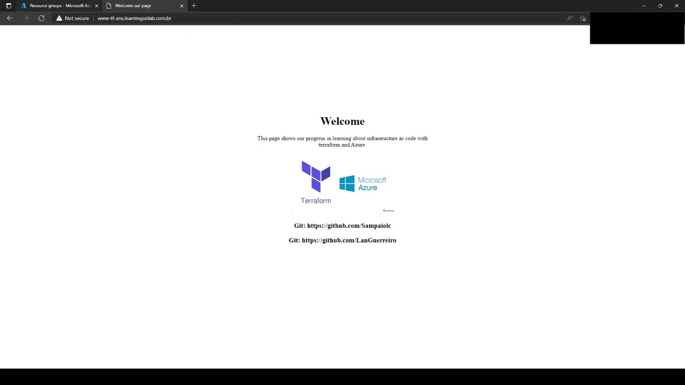This screenshot has width=685, height=385.
Task: Click page favicon on Welcome tab
Action: pyautogui.click(x=109, y=5)
